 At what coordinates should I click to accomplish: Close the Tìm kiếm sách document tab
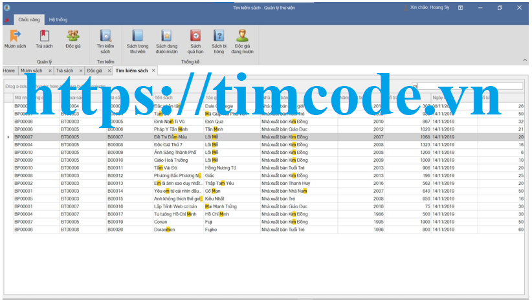pyautogui.click(x=153, y=70)
